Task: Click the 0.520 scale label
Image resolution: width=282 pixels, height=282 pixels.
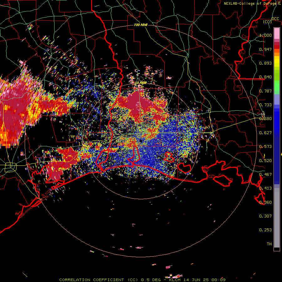Action: (x=265, y=161)
